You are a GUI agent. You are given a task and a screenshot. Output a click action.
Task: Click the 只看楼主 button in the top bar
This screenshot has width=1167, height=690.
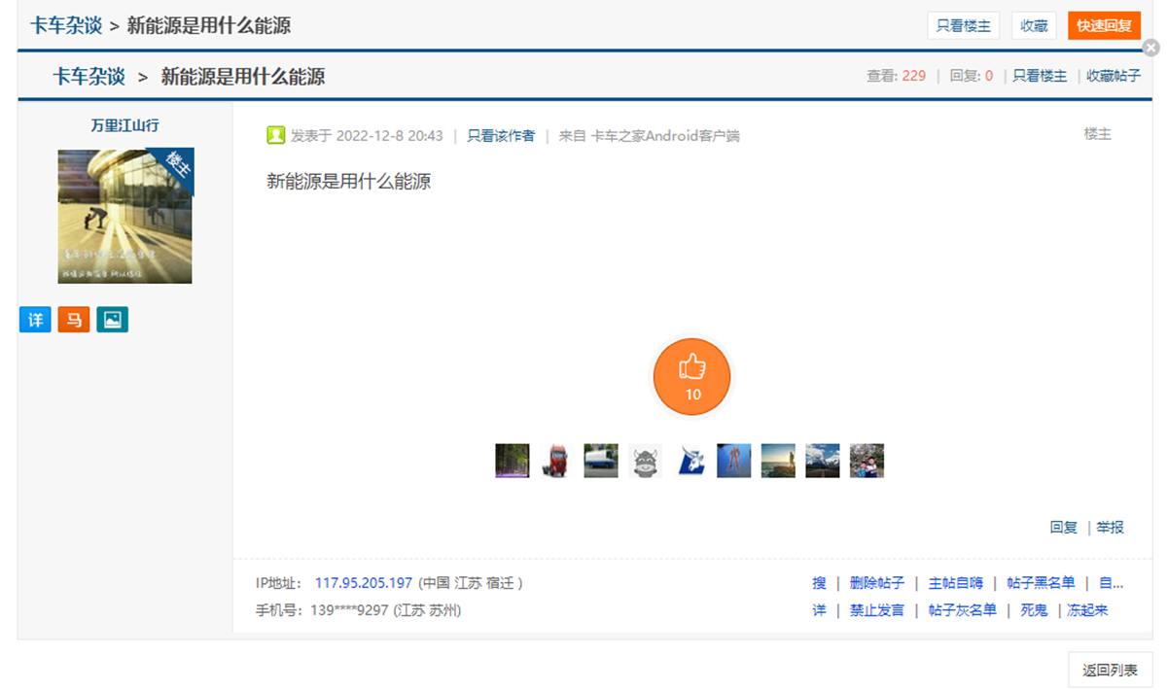click(x=963, y=26)
